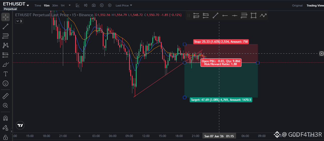Choose the XABCD pattern tool
This screenshot has height=141, width=324.
pos(6,45)
